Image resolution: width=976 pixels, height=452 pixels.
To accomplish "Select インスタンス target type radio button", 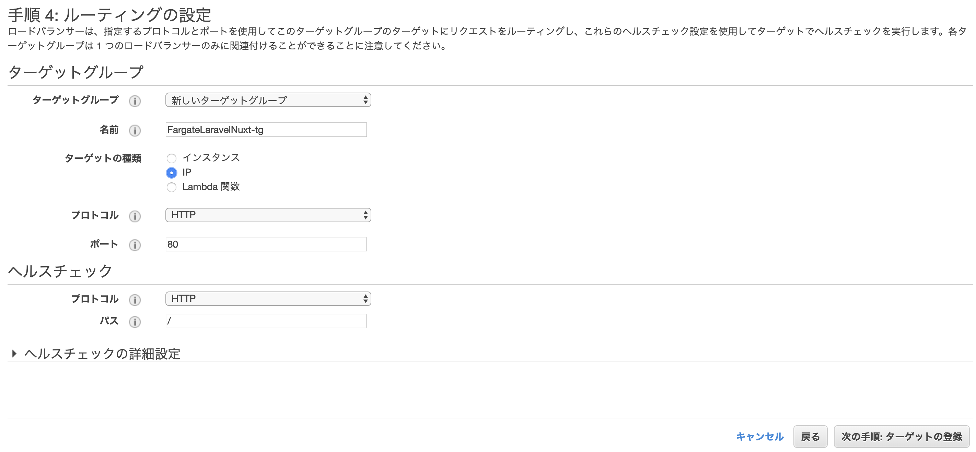I will [172, 158].
